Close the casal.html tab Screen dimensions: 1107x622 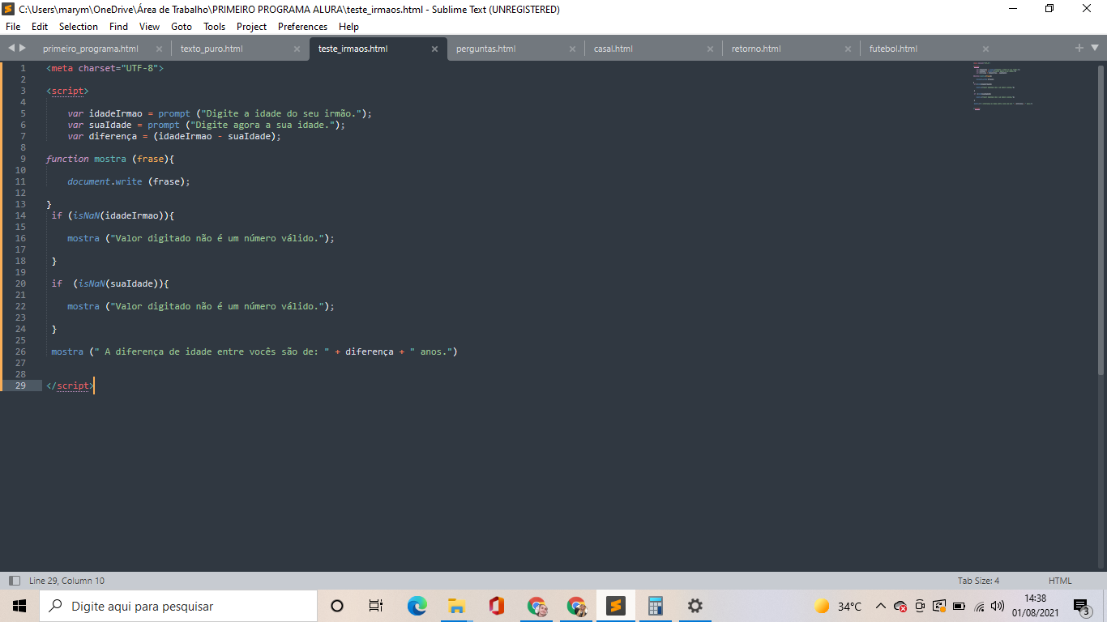tap(710, 49)
